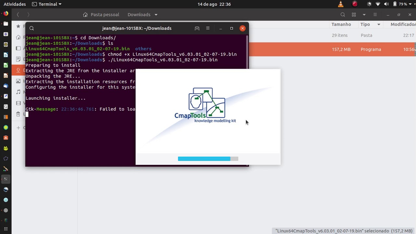Click the selected-file status text at bottom
The image size is (416, 234).
[344, 231]
